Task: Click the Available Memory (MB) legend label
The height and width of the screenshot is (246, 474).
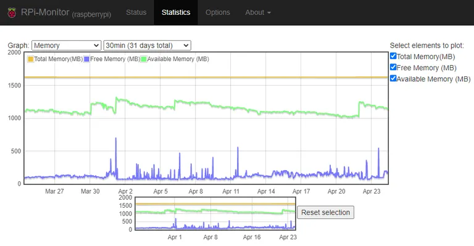Action: [x=178, y=59]
